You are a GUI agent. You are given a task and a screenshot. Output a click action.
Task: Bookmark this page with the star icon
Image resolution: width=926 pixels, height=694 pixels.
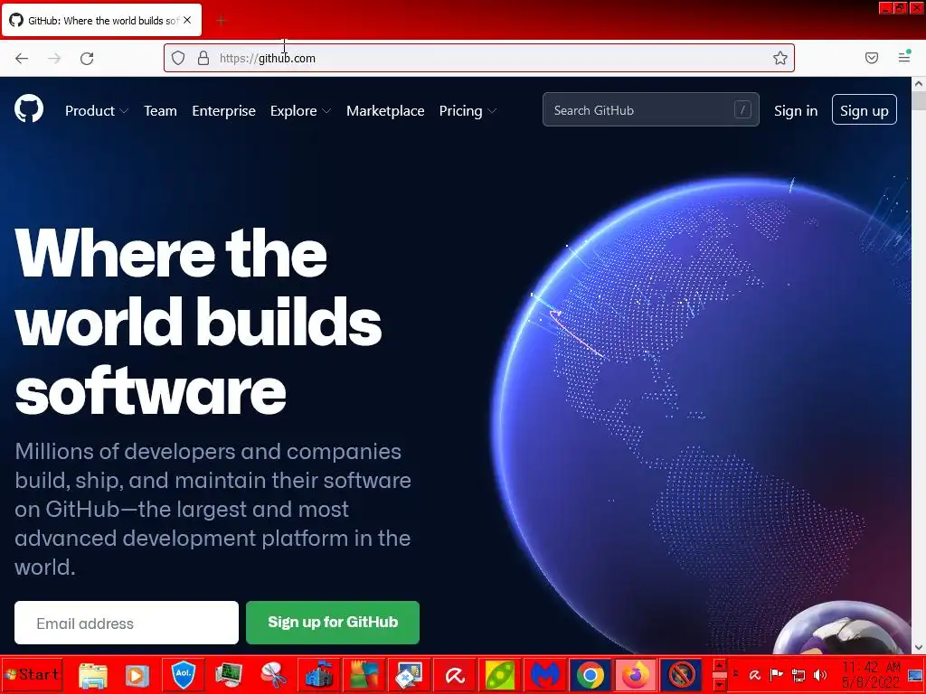click(780, 58)
